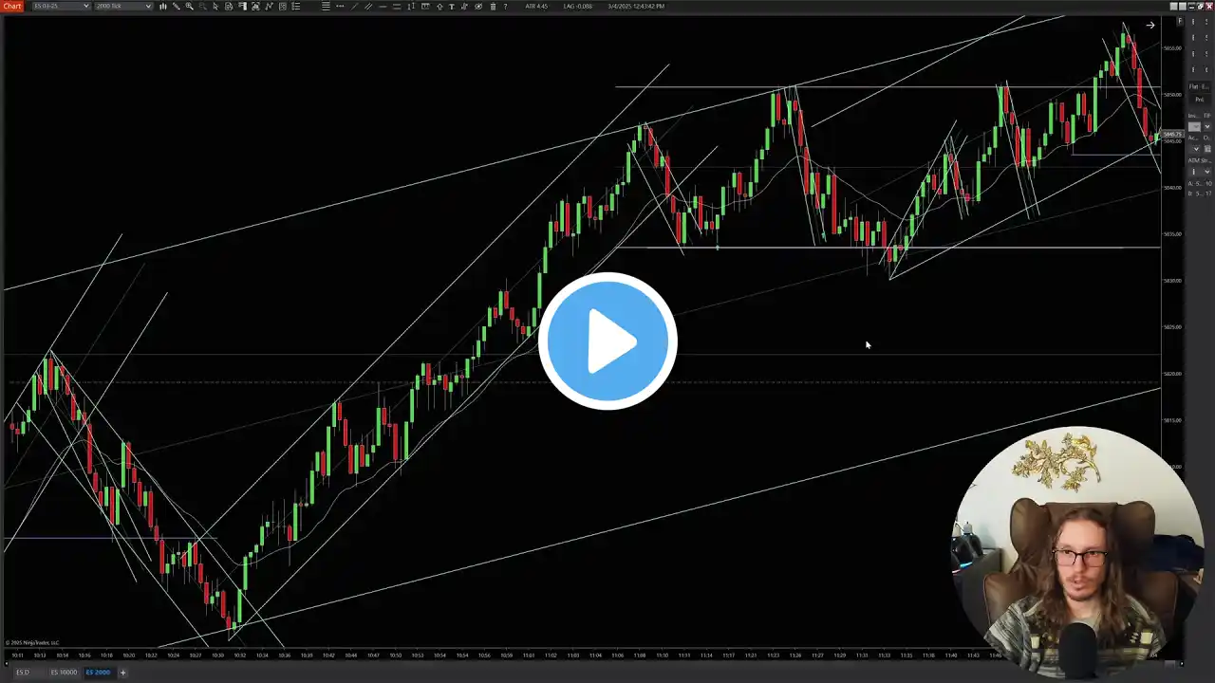This screenshot has height=683, width=1215.
Task: Open the drawing tools pencil icon
Action: 177,6
